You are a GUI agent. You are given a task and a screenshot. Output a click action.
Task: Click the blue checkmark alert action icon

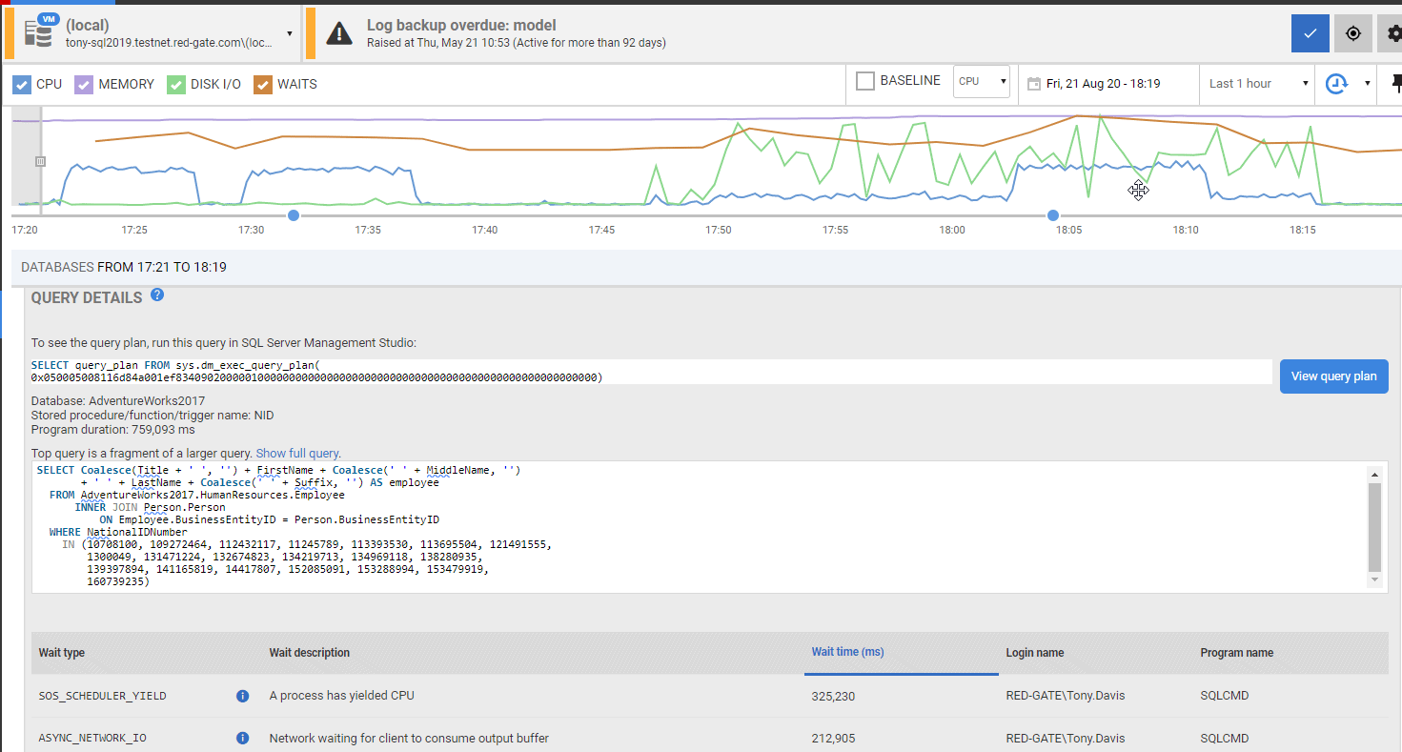click(x=1310, y=32)
